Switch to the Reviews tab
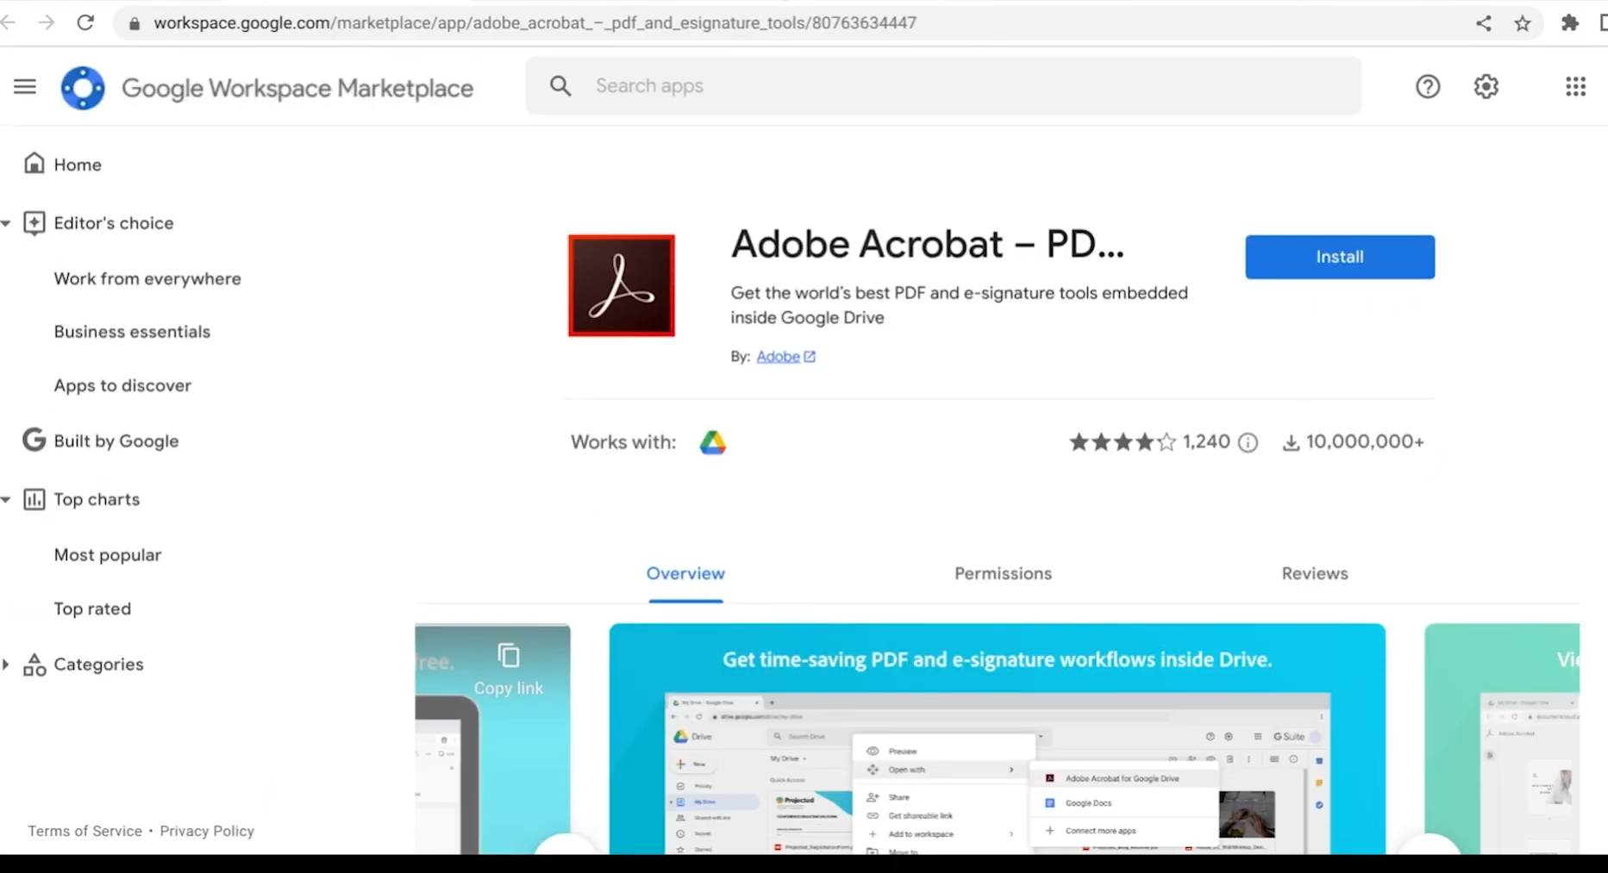Image resolution: width=1608 pixels, height=873 pixels. tap(1314, 573)
